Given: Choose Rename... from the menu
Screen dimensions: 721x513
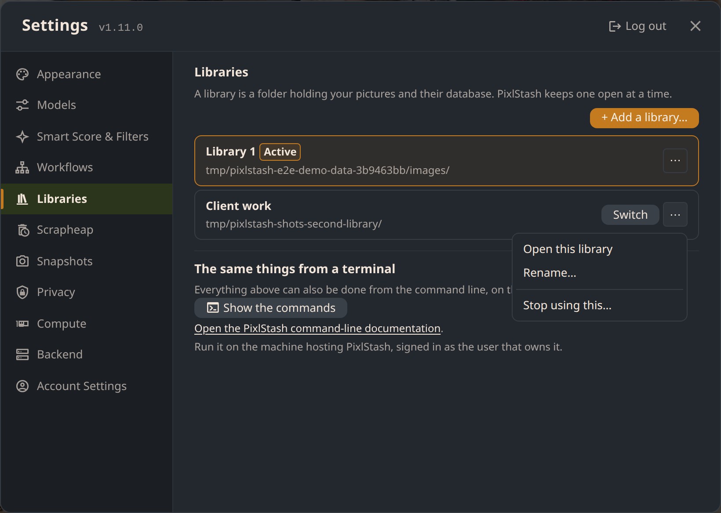Looking at the screenshot, I should pyautogui.click(x=600, y=273).
